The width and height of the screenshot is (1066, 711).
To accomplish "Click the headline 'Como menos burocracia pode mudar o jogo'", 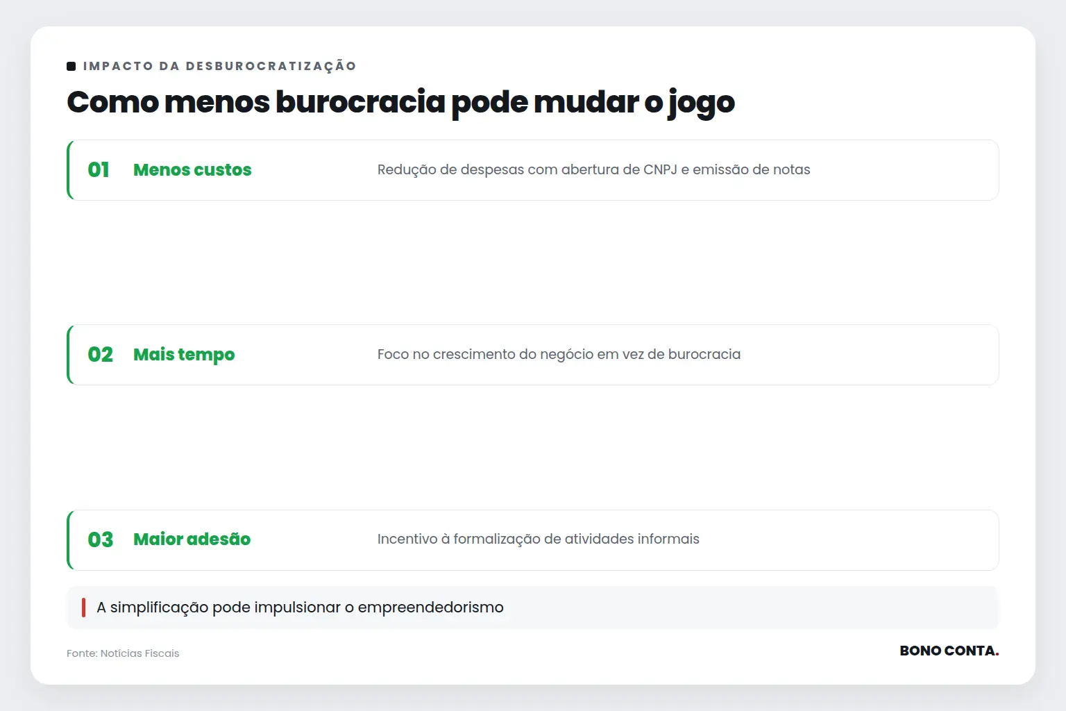I will 400,102.
